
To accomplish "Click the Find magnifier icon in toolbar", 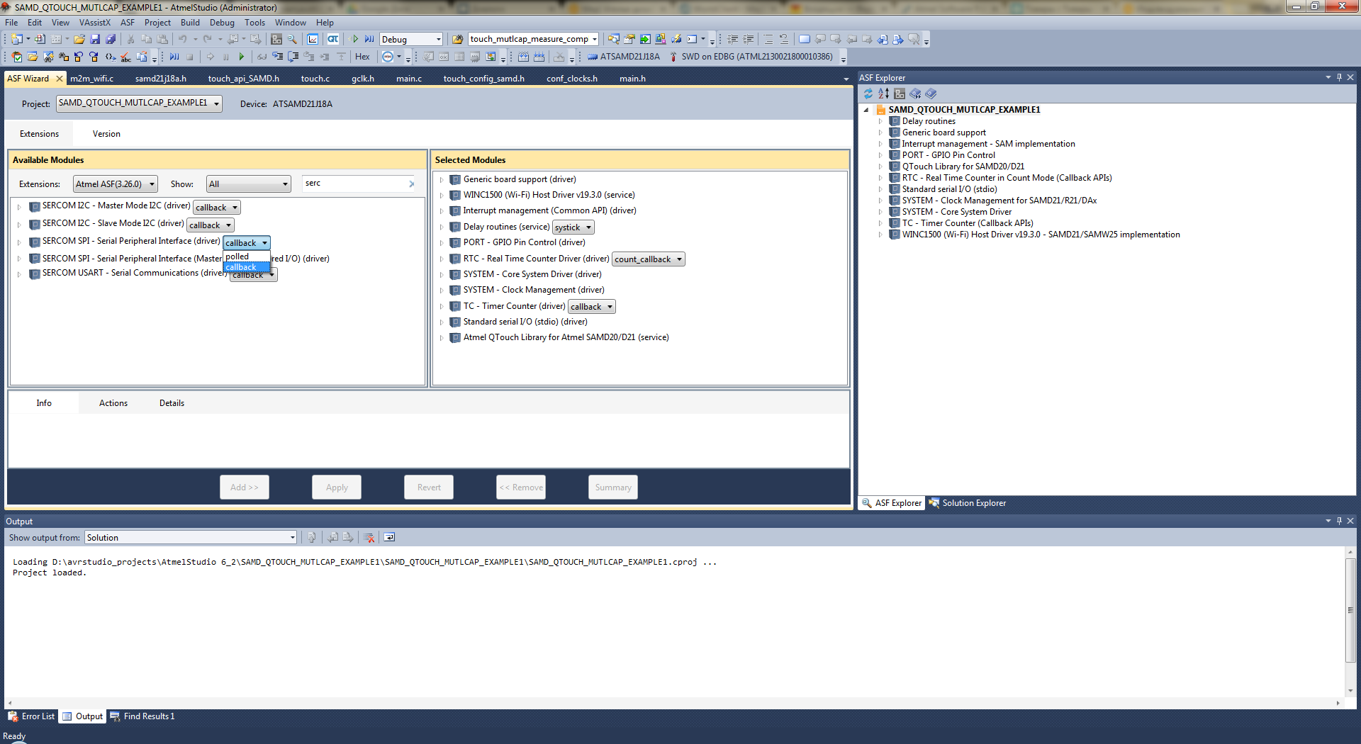I will tap(292, 39).
